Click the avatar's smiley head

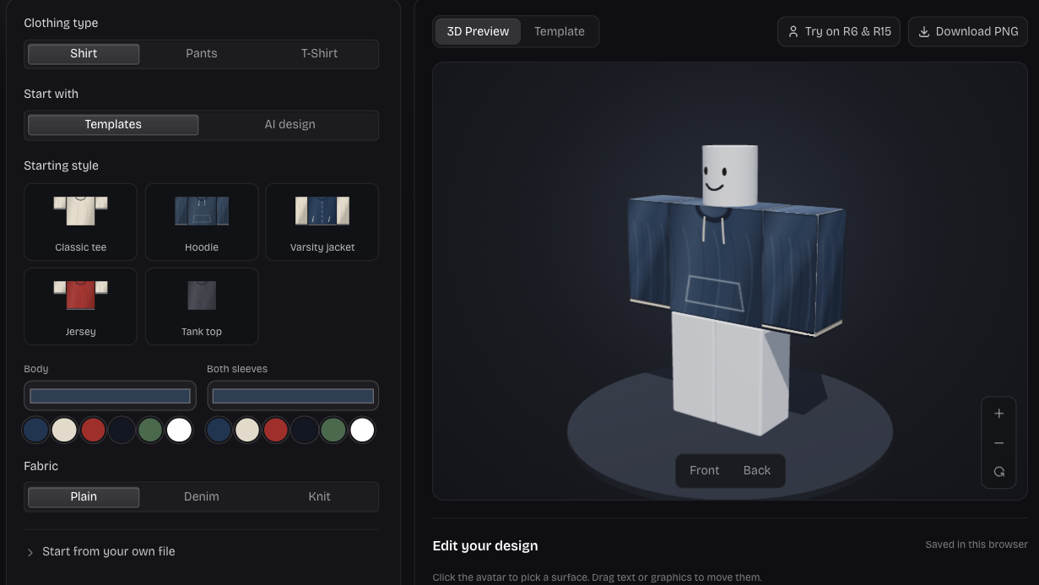728,176
